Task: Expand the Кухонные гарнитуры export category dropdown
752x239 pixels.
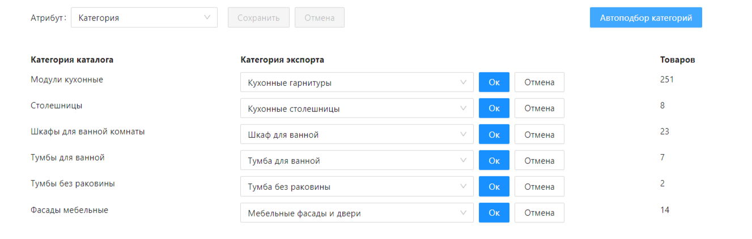Action: [356, 82]
